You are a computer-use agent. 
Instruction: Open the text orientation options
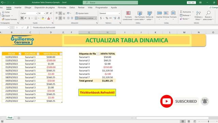point(69,13)
